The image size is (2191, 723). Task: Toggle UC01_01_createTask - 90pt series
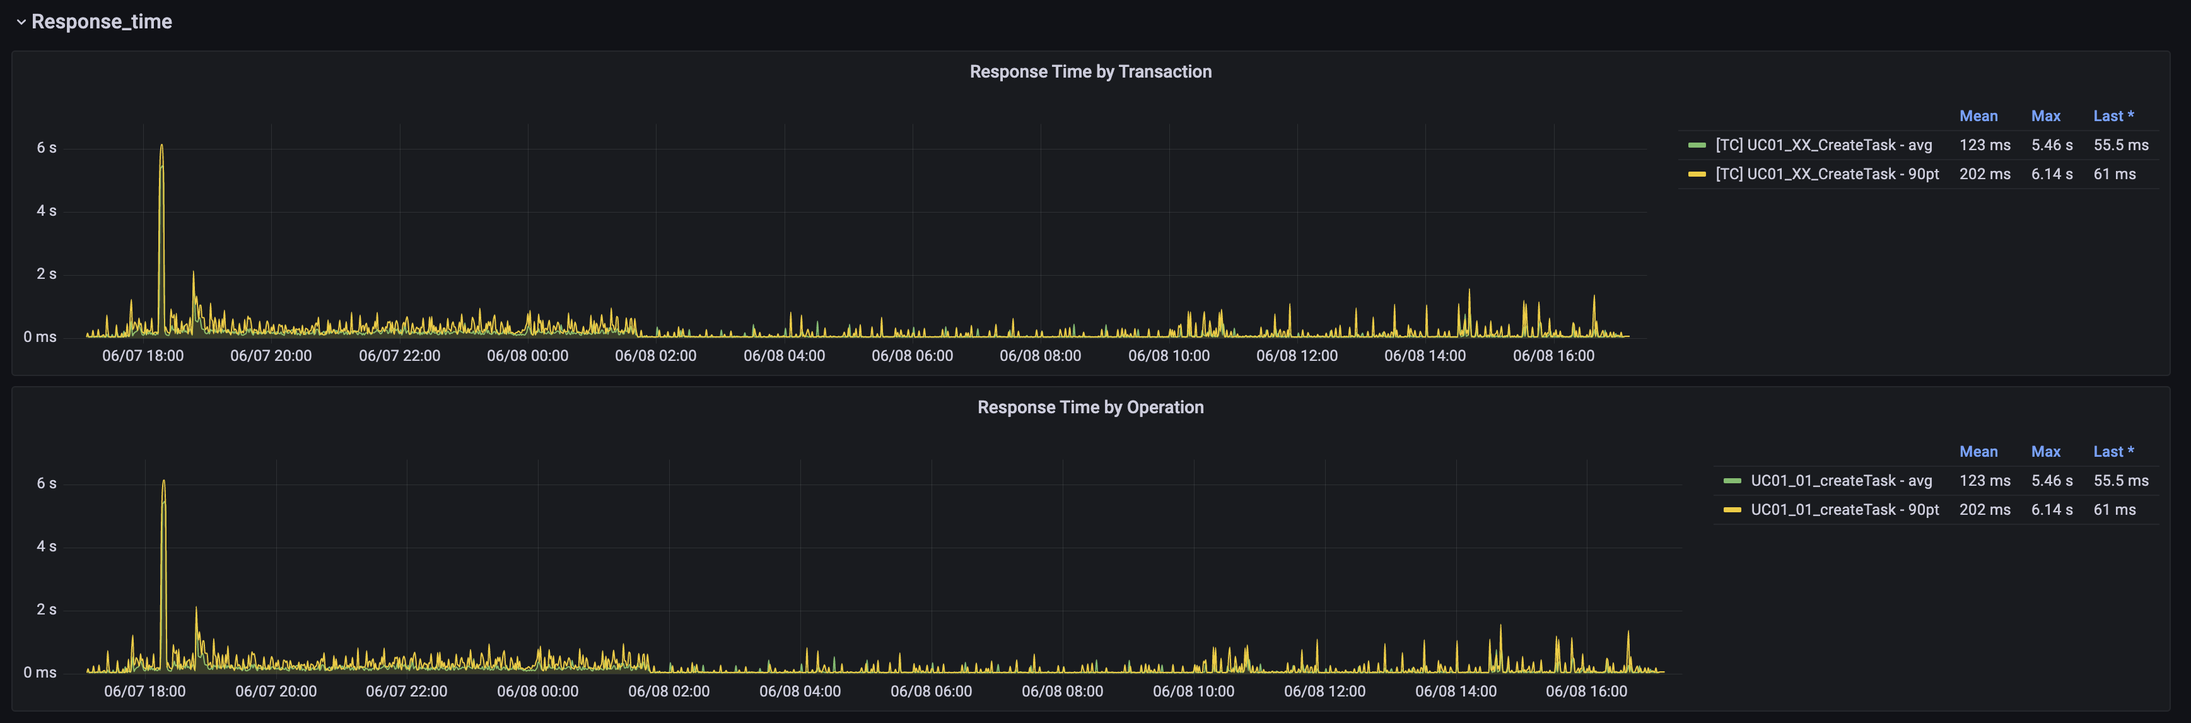point(1845,510)
